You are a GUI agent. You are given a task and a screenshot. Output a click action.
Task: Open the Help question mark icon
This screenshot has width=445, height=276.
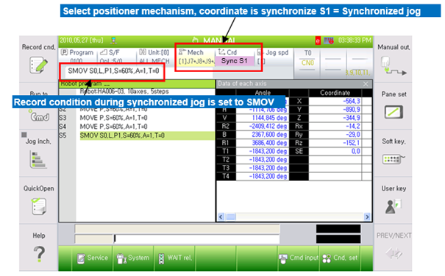pos(39,254)
